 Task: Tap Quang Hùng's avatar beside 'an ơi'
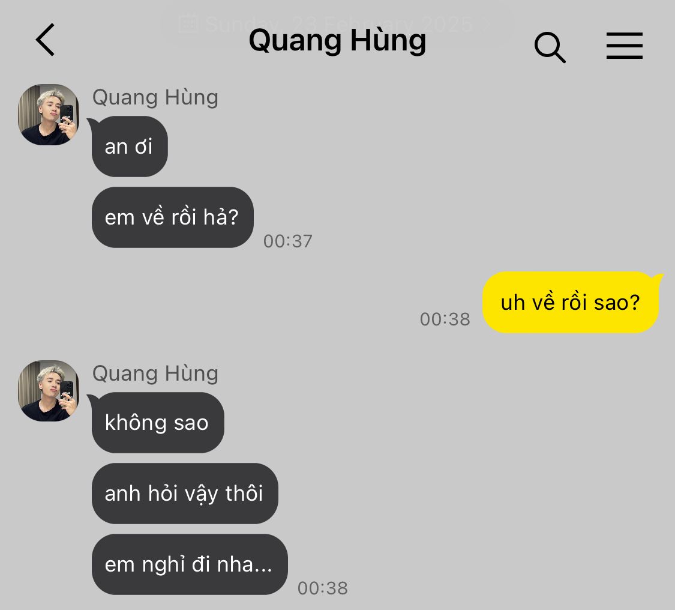coord(48,115)
